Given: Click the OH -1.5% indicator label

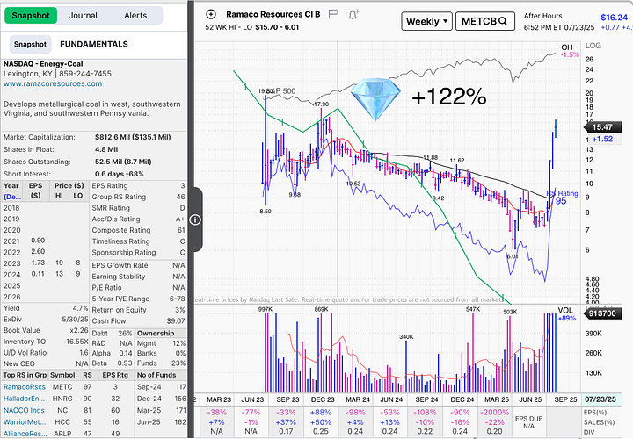Looking at the screenshot, I should tap(570, 51).
